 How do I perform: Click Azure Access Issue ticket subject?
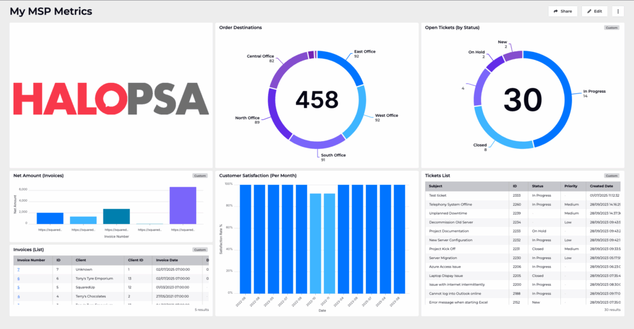click(x=445, y=267)
